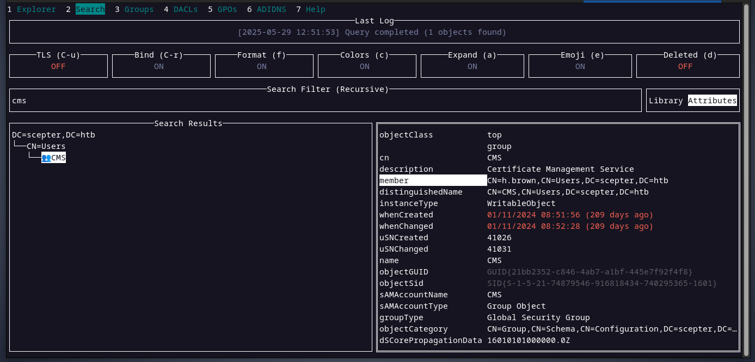Click the Attributes button
This screenshot has height=362, width=755.
(x=712, y=101)
